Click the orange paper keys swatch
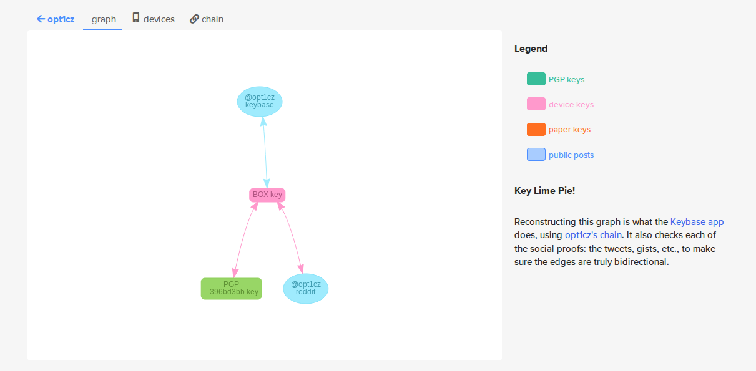Screen dimensions: 756x371 (536, 129)
